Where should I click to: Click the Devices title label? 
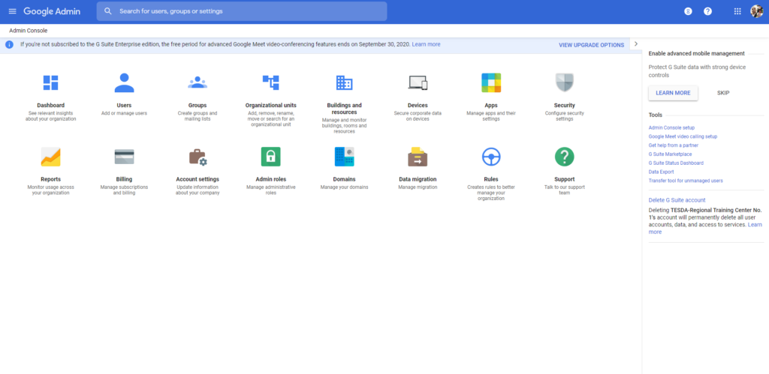click(x=418, y=105)
